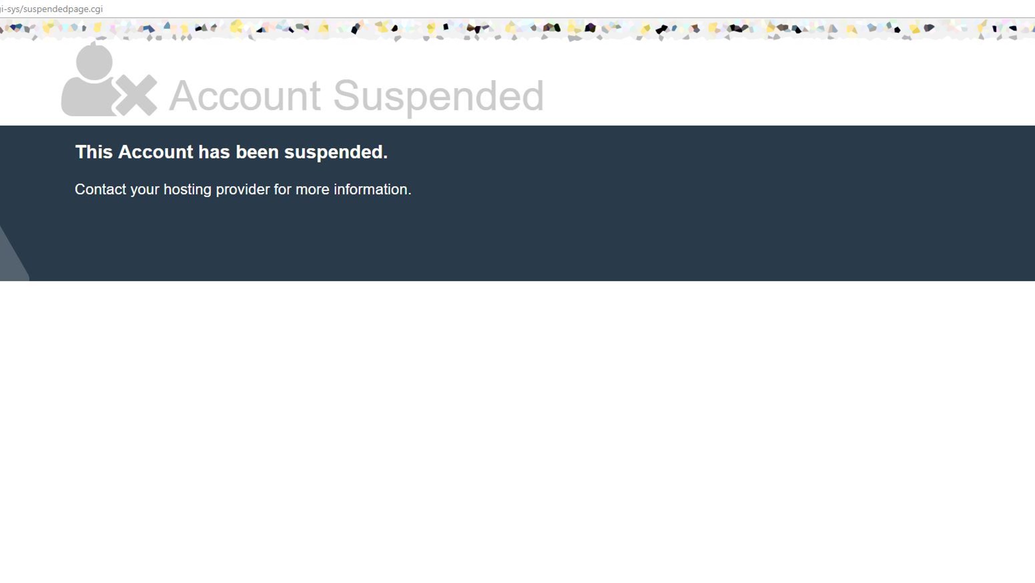Click the bold word "Account" in the dark banner
The height and width of the screenshot is (583, 1035).
point(155,152)
